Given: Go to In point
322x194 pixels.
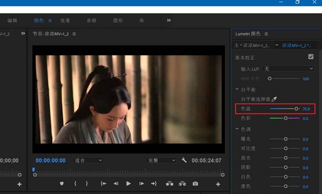Looking at the screenshot, I should click(104, 183).
